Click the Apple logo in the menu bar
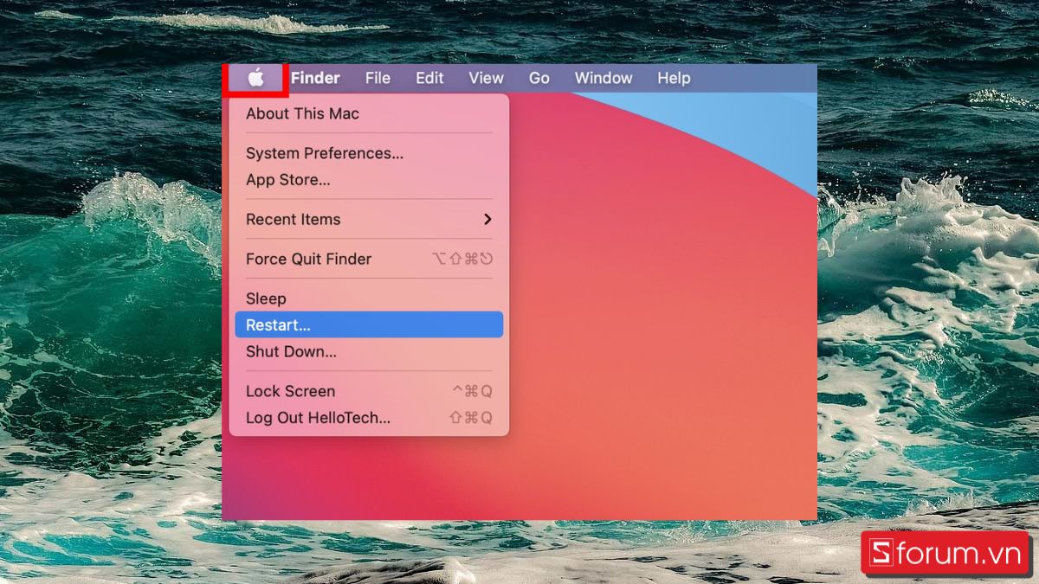The image size is (1039, 584). point(255,78)
